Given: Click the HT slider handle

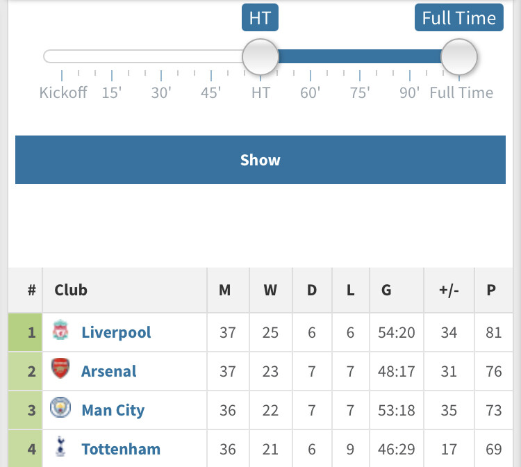Looking at the screenshot, I should (260, 57).
